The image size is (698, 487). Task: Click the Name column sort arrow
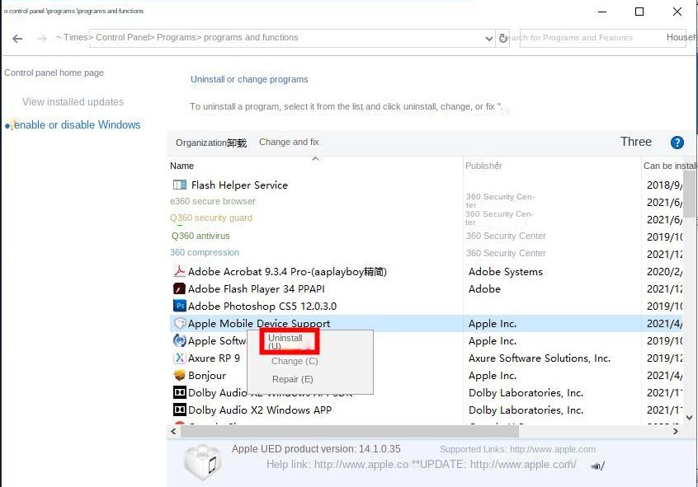(314, 159)
